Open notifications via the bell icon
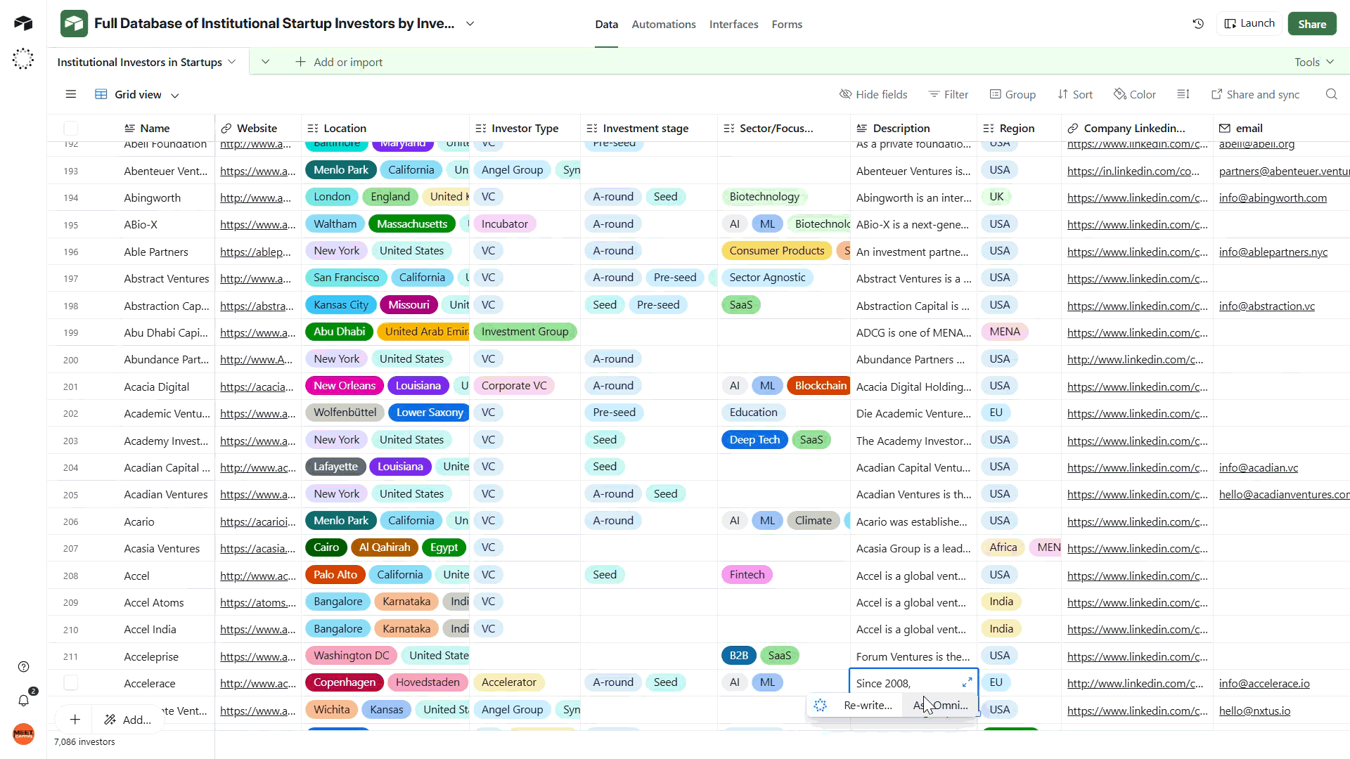Viewport: 1350px width, 759px height. [23, 700]
